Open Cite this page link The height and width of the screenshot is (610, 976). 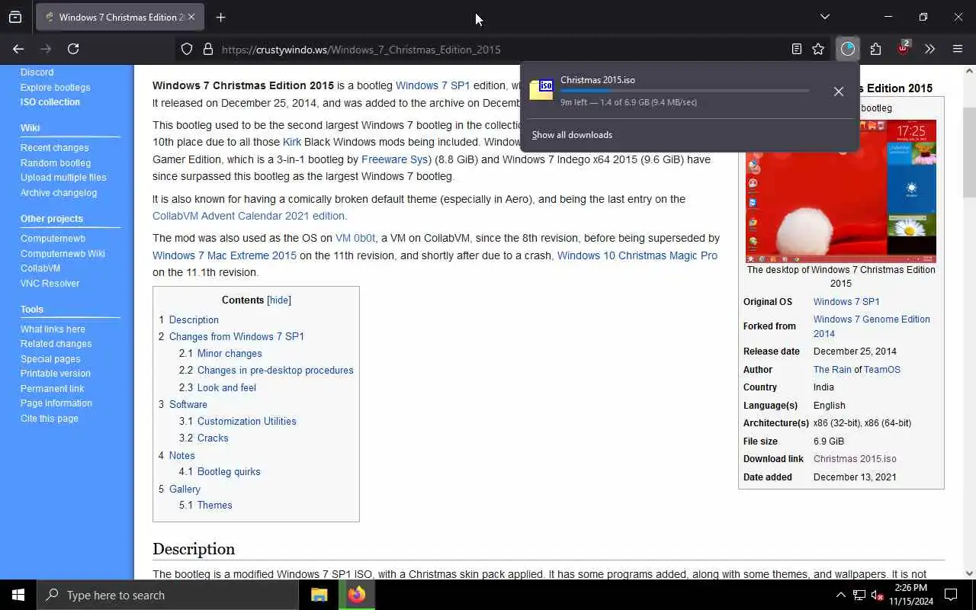pos(49,419)
